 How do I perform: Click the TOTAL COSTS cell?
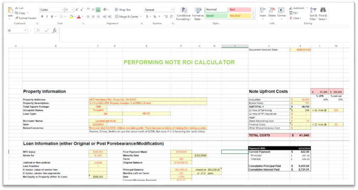point(269,136)
